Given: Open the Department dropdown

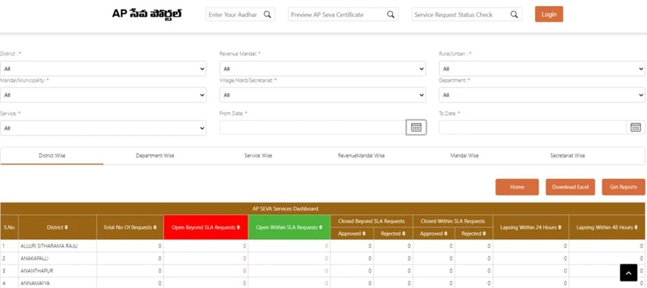Looking at the screenshot, I should coord(541,95).
